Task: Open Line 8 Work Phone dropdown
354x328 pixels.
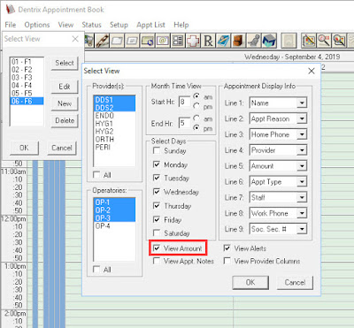Action: pyautogui.click(x=302, y=213)
